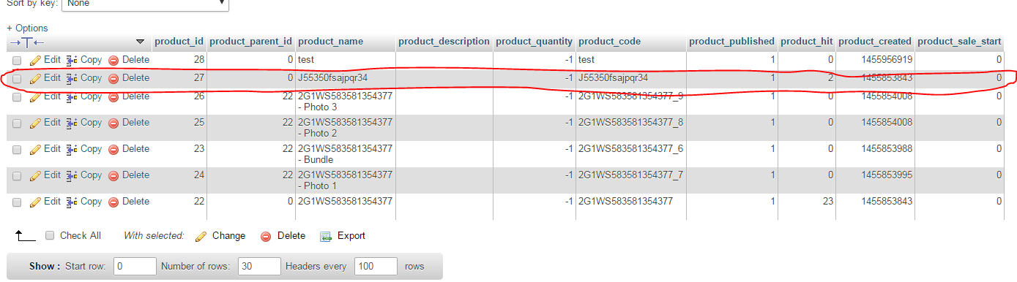The width and height of the screenshot is (1017, 282).
Task: Expand the + Options link
Action: coord(27,28)
